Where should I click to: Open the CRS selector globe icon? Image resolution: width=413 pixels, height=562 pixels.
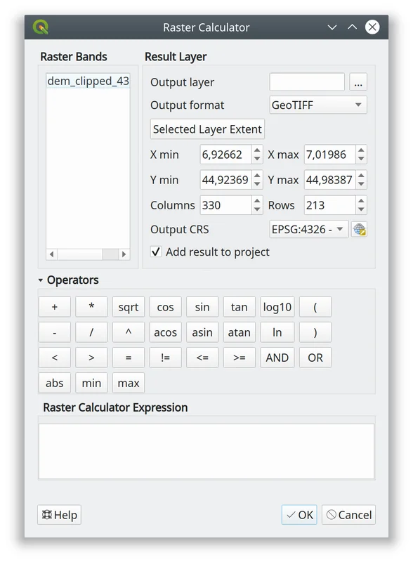pyautogui.click(x=359, y=230)
